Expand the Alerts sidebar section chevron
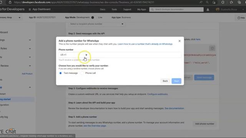This screenshot has width=246, height=138. pos(30,57)
